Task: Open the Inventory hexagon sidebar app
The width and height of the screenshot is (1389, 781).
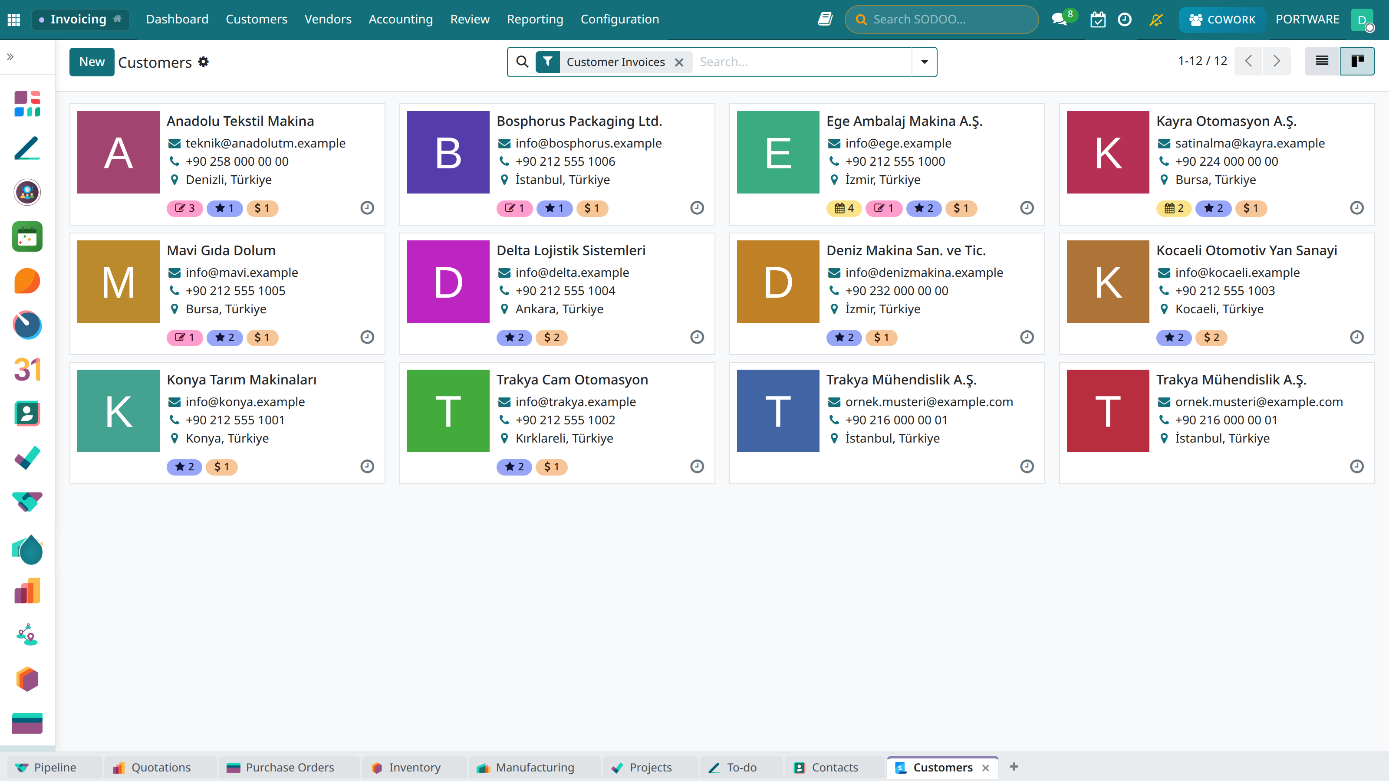Action: [x=27, y=679]
